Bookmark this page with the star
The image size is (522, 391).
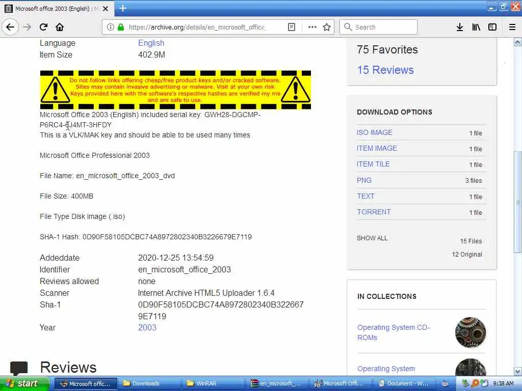(x=327, y=27)
